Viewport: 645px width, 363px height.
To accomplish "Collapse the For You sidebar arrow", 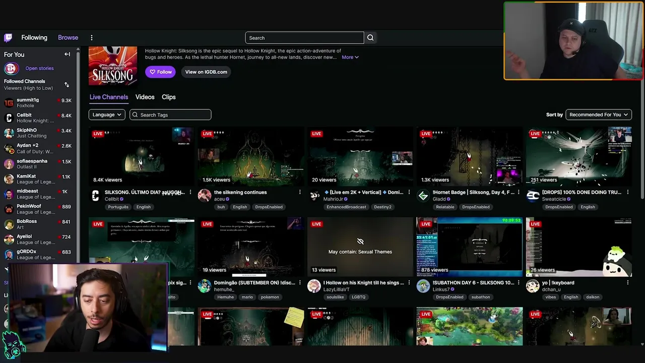I will coord(67,54).
